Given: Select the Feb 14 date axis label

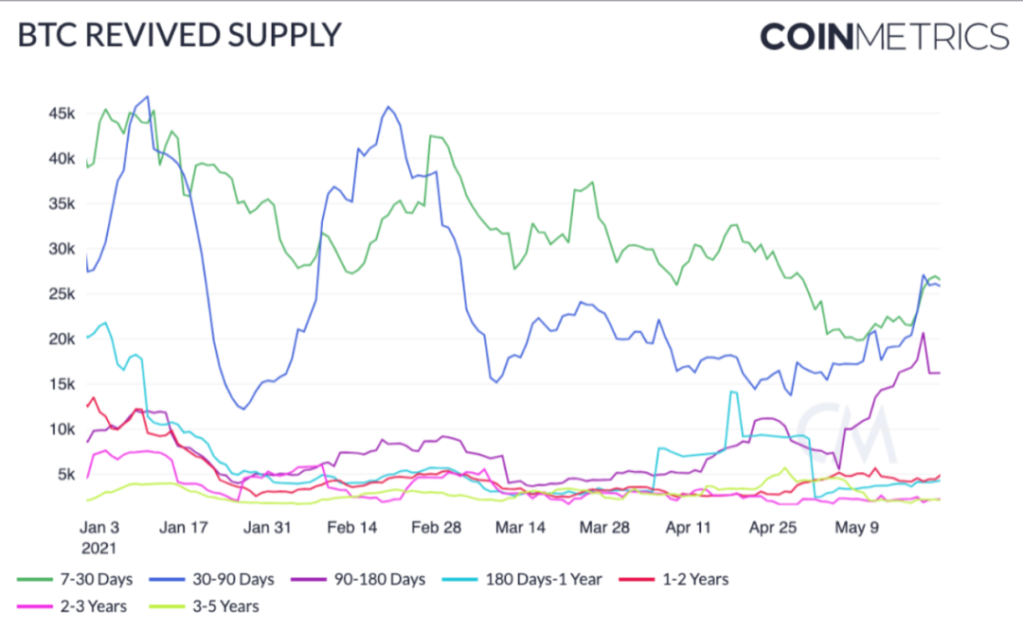Looking at the screenshot, I should click(x=351, y=527).
